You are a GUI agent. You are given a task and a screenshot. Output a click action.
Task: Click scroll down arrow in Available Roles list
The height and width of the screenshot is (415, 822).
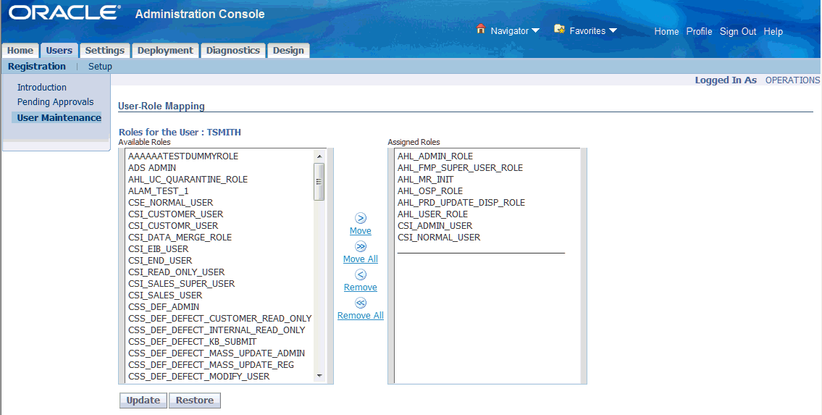coord(319,376)
